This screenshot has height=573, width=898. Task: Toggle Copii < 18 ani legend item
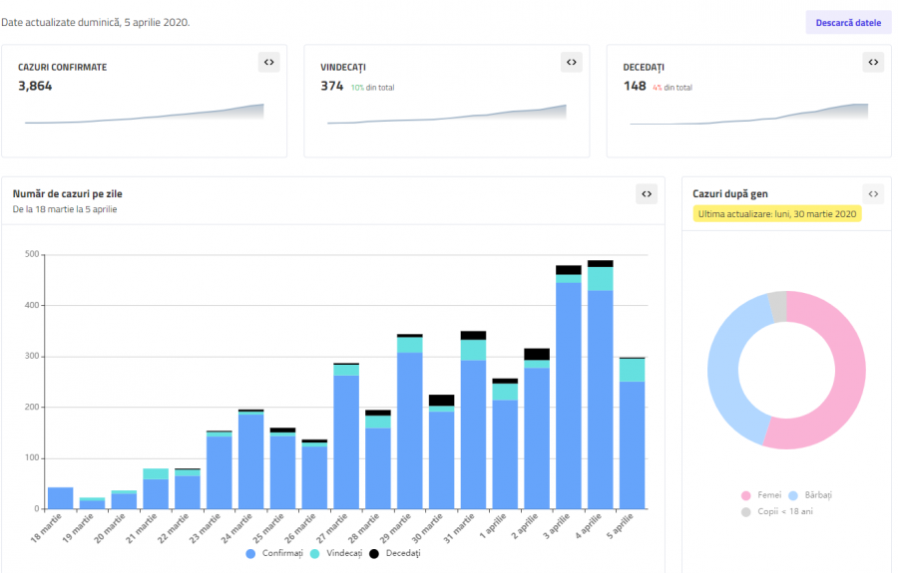(786, 511)
